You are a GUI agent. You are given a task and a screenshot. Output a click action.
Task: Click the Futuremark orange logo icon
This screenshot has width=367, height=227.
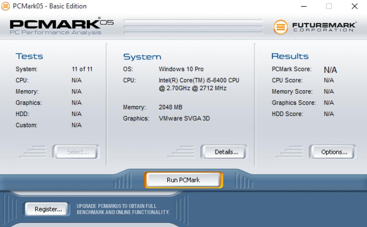tap(280, 27)
